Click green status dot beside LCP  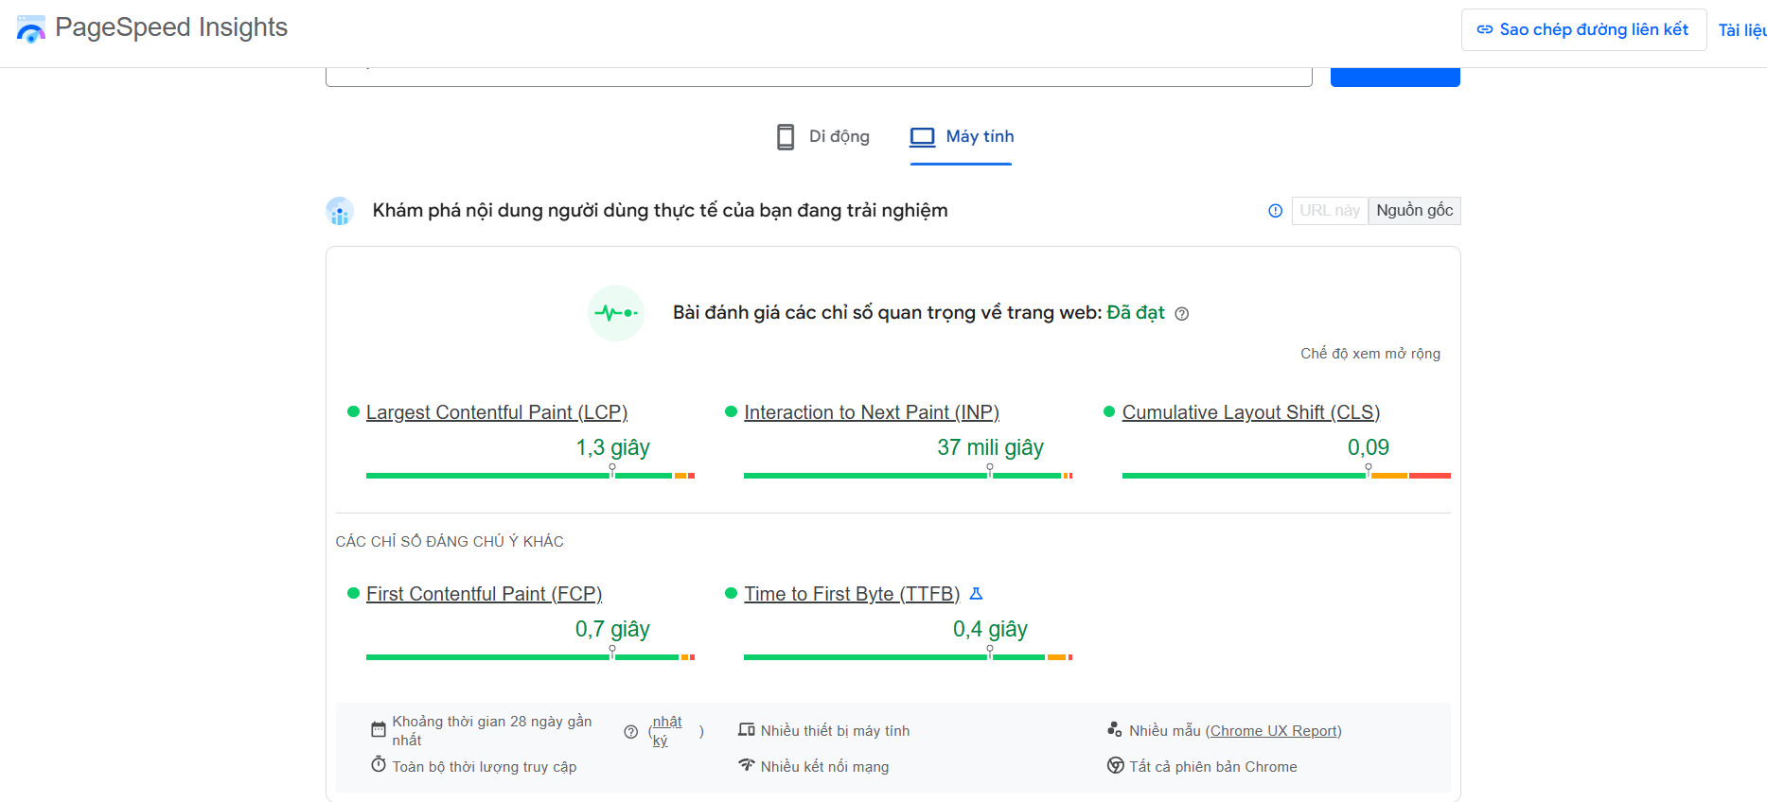353,411
